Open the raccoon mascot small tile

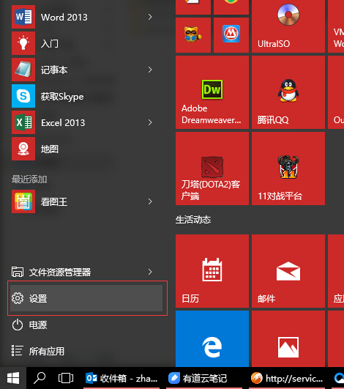tap(193, 35)
